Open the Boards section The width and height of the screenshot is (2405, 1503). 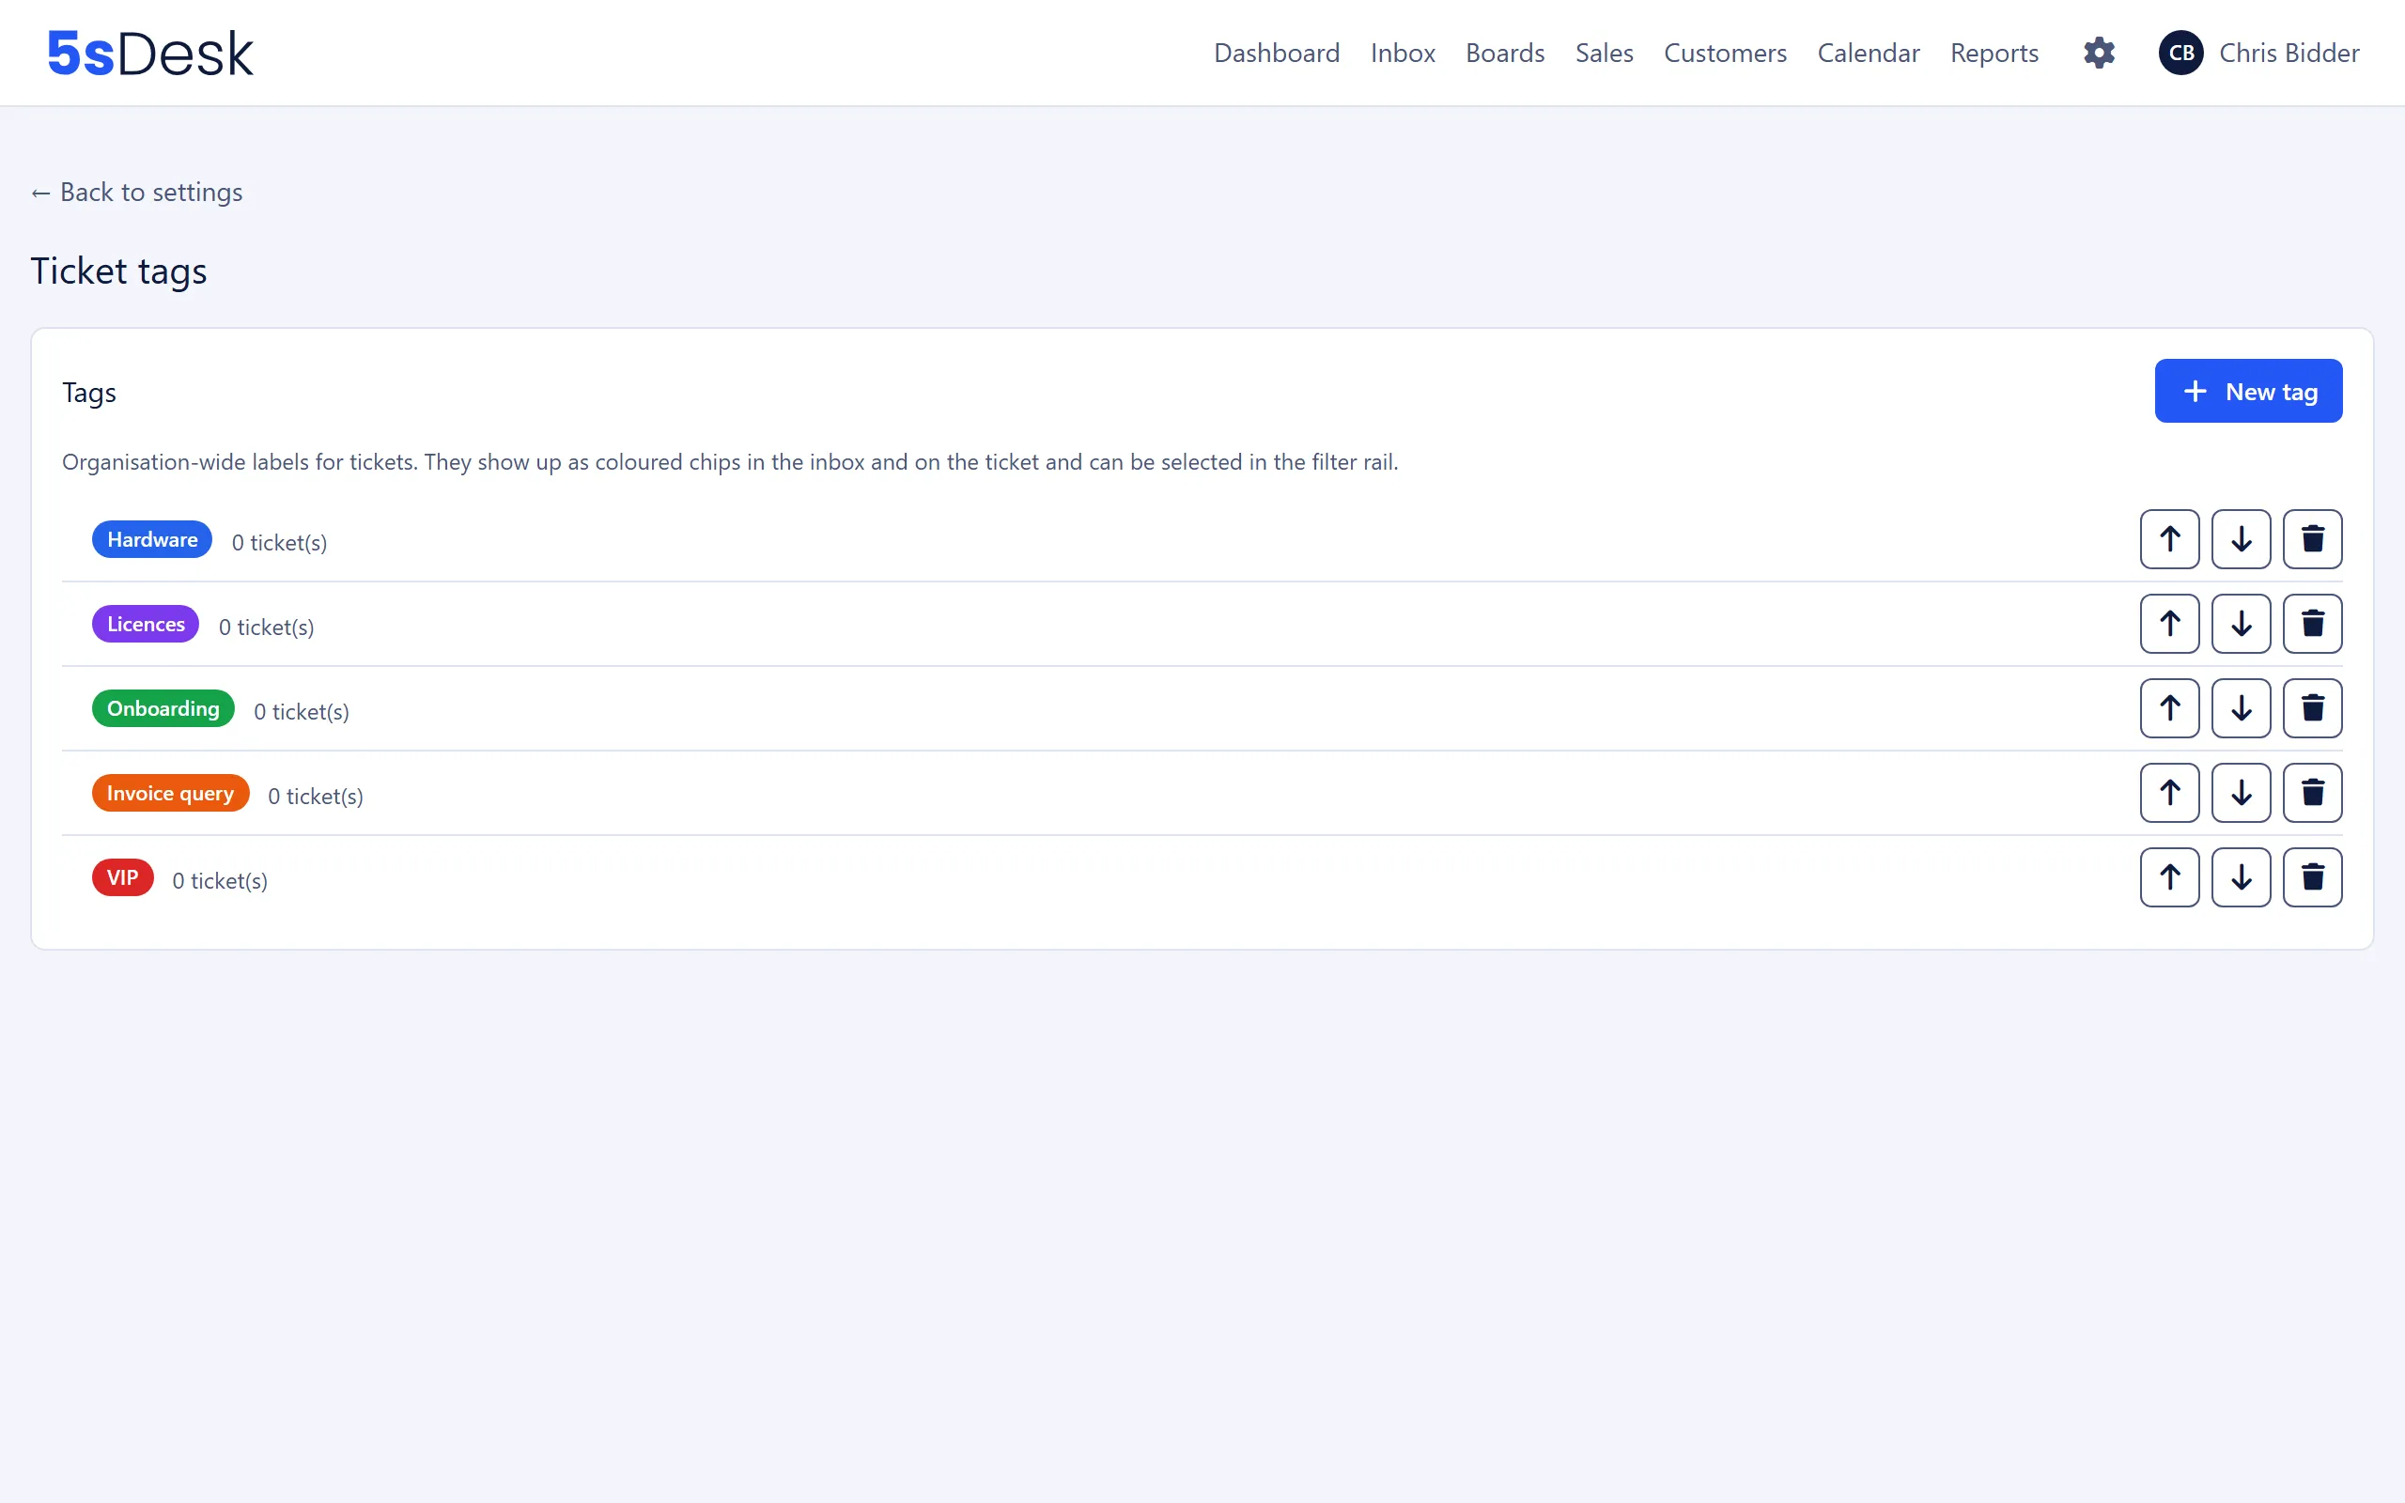pyautogui.click(x=1505, y=53)
